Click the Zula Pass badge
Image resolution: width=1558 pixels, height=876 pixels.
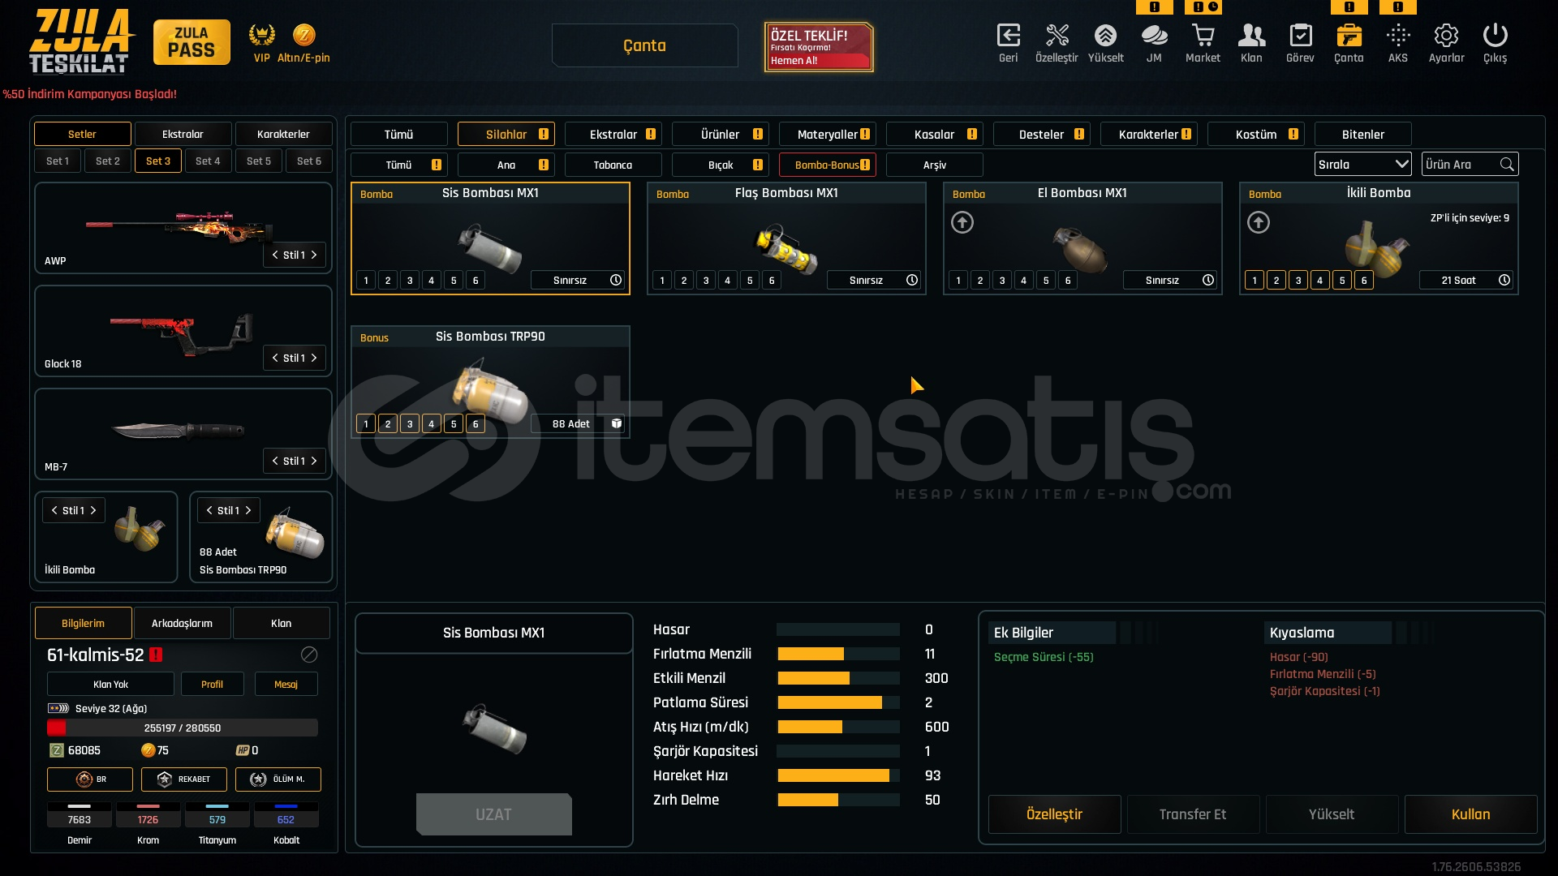click(x=192, y=42)
